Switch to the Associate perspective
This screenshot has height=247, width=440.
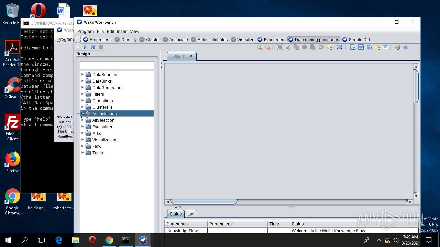(x=175, y=39)
